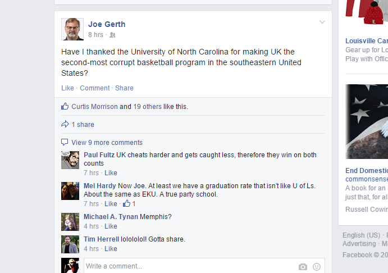
Task: Like Michael A. Tynan's comment
Action: click(111, 226)
